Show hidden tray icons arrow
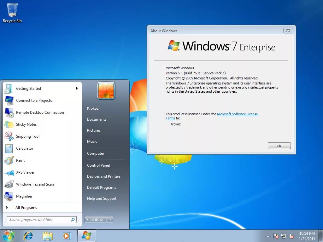The image size is (323, 242). tap(268, 236)
